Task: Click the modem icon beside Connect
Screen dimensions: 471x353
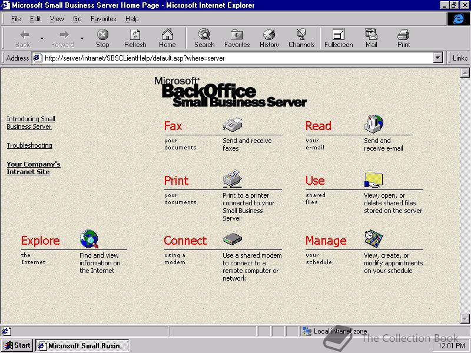Action: click(233, 239)
